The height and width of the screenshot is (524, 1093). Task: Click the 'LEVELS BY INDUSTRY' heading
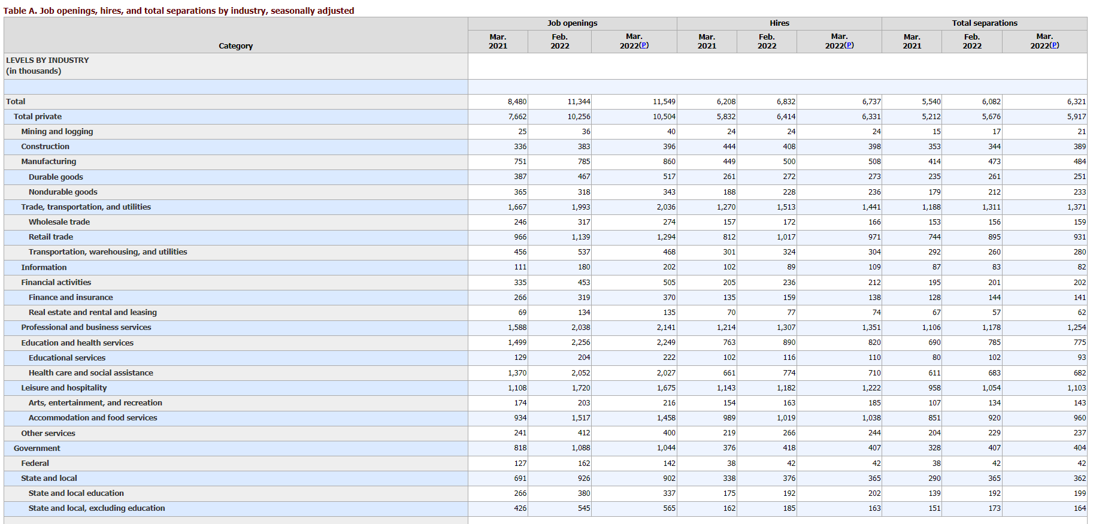point(47,60)
